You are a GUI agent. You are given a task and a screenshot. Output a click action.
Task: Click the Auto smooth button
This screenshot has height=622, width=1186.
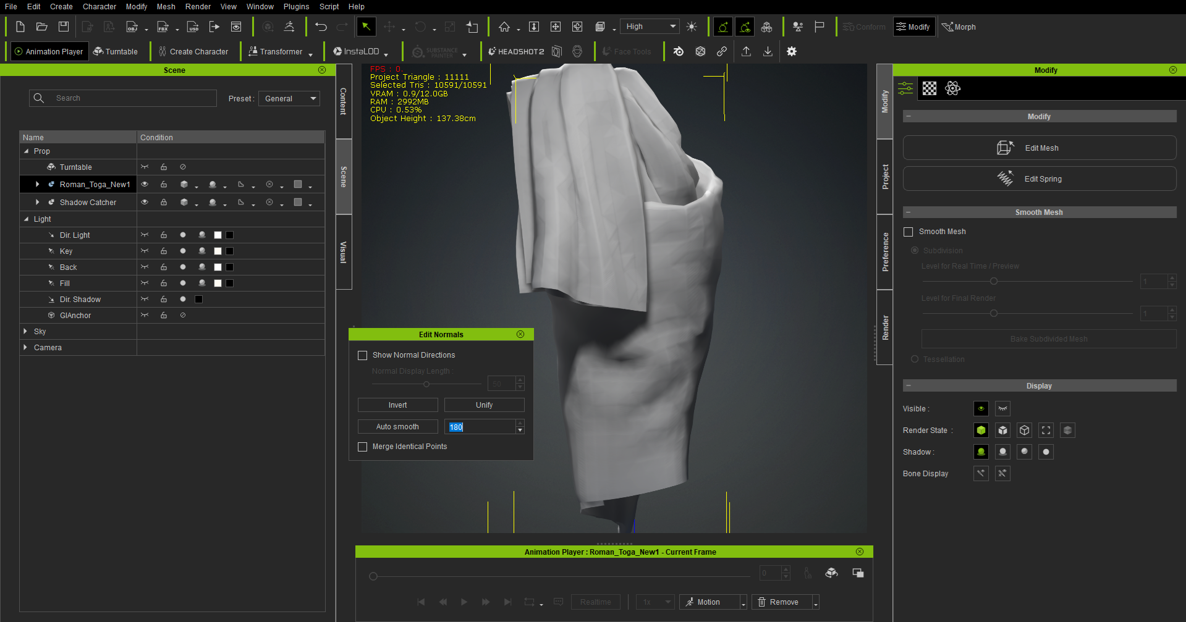click(x=398, y=427)
